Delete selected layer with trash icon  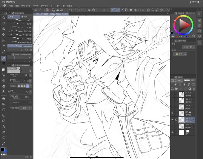pyautogui.click(x=194, y=89)
